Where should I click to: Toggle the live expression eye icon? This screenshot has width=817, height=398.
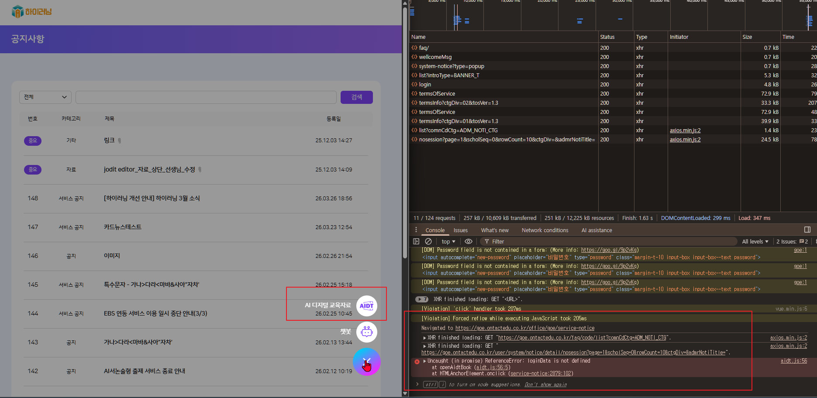(x=469, y=241)
